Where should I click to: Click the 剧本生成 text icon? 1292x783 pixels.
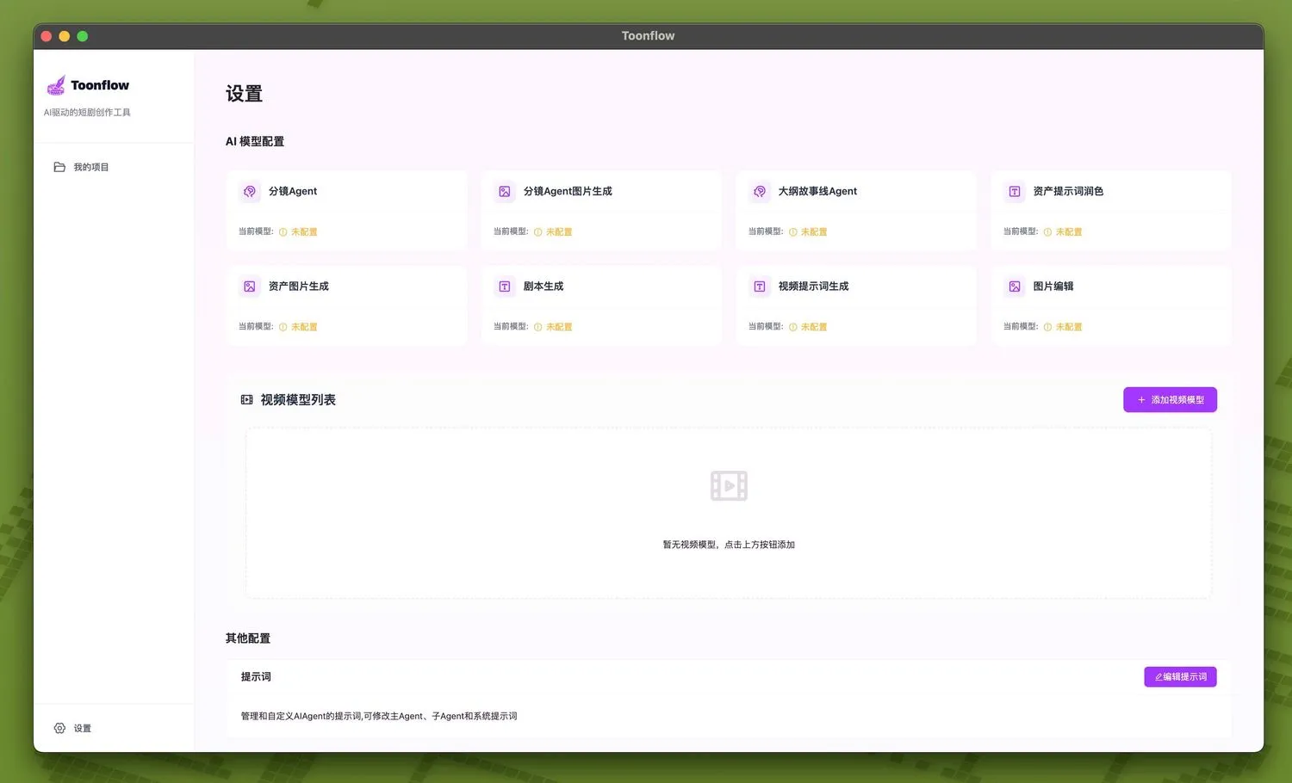[505, 287]
